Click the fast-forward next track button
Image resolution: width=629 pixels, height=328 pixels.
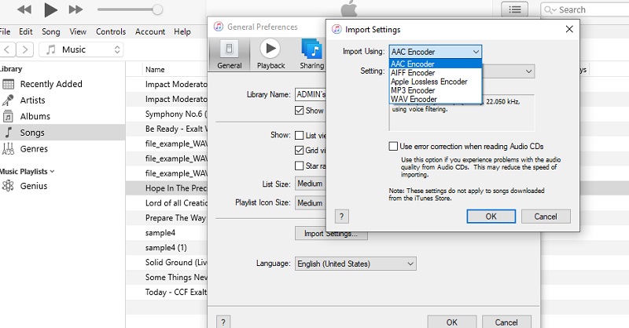(75, 9)
